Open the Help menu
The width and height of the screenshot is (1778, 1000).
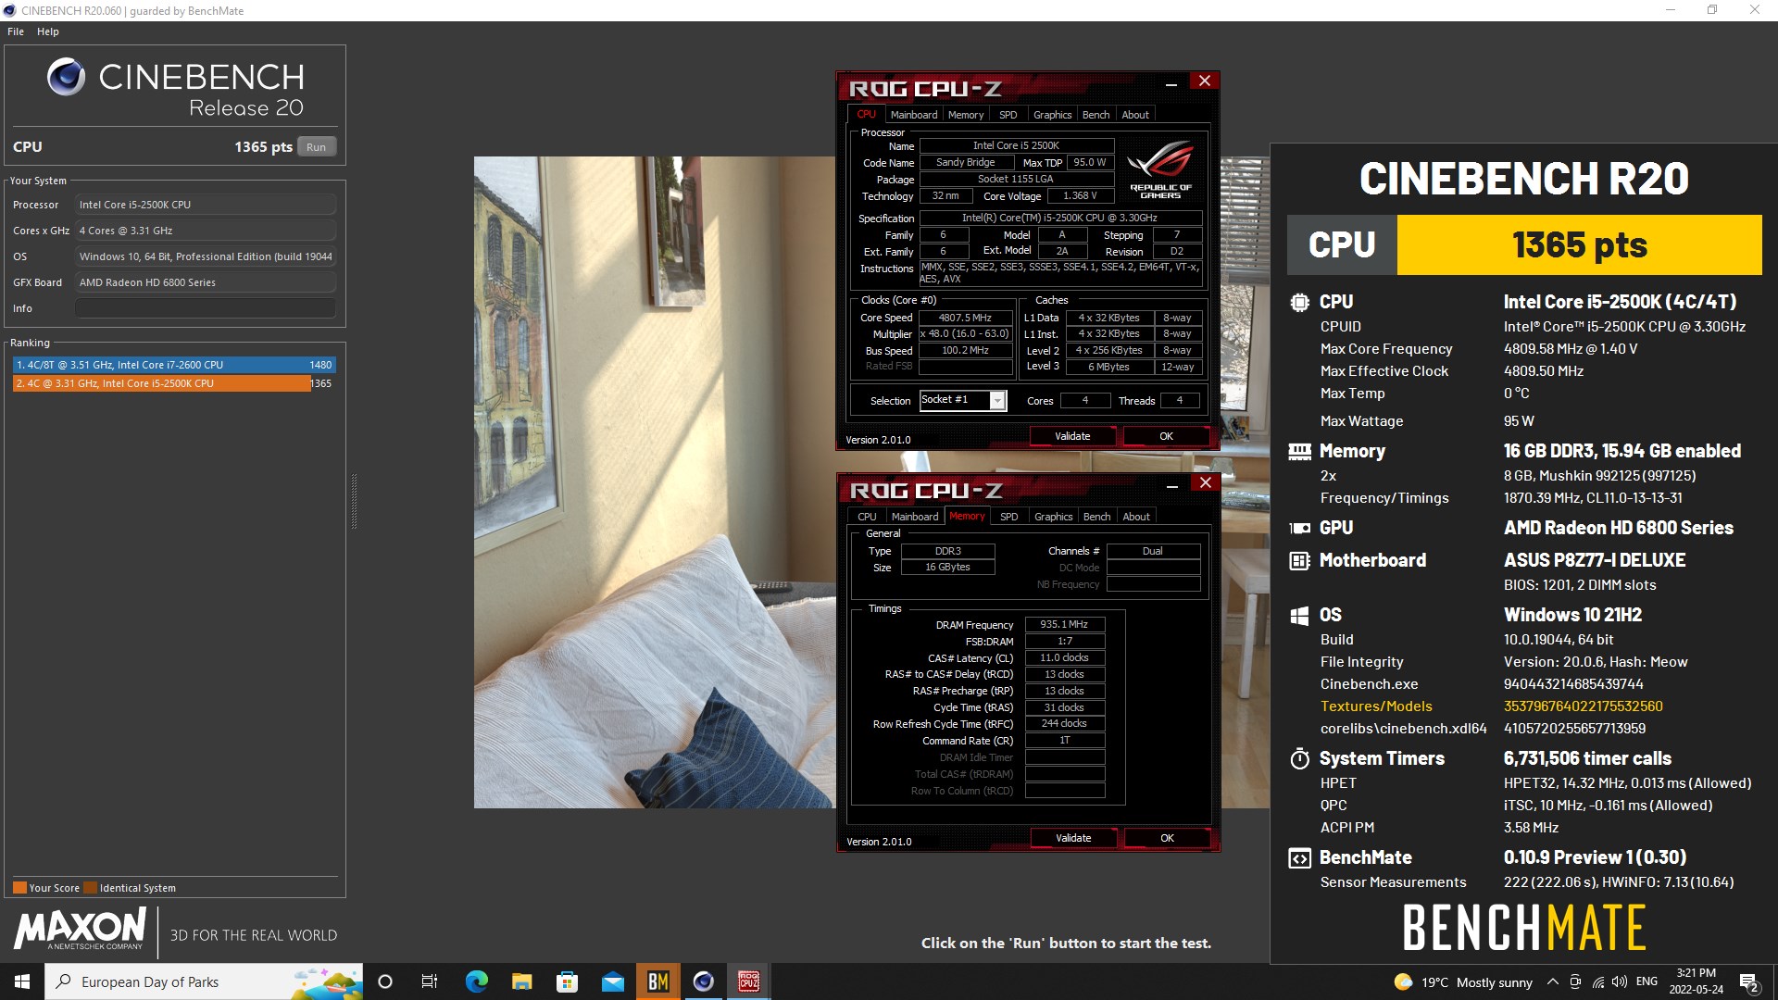[48, 31]
